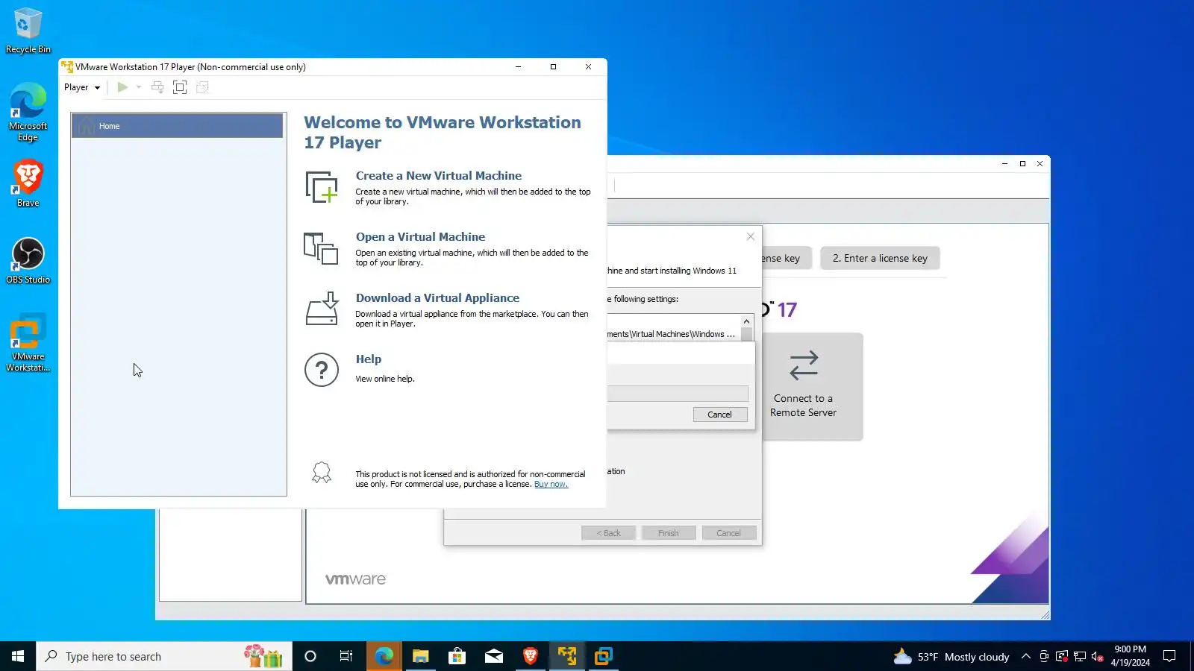Click the Unity mode toolbar icon
Image resolution: width=1194 pixels, height=671 pixels.
(x=202, y=87)
